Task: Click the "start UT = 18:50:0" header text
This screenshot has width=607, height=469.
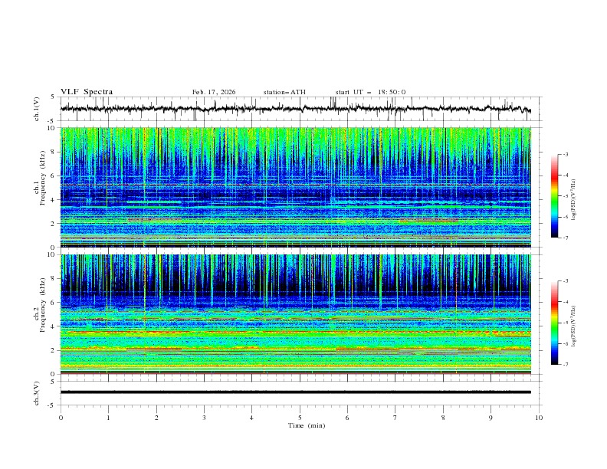Action: pyautogui.click(x=370, y=92)
